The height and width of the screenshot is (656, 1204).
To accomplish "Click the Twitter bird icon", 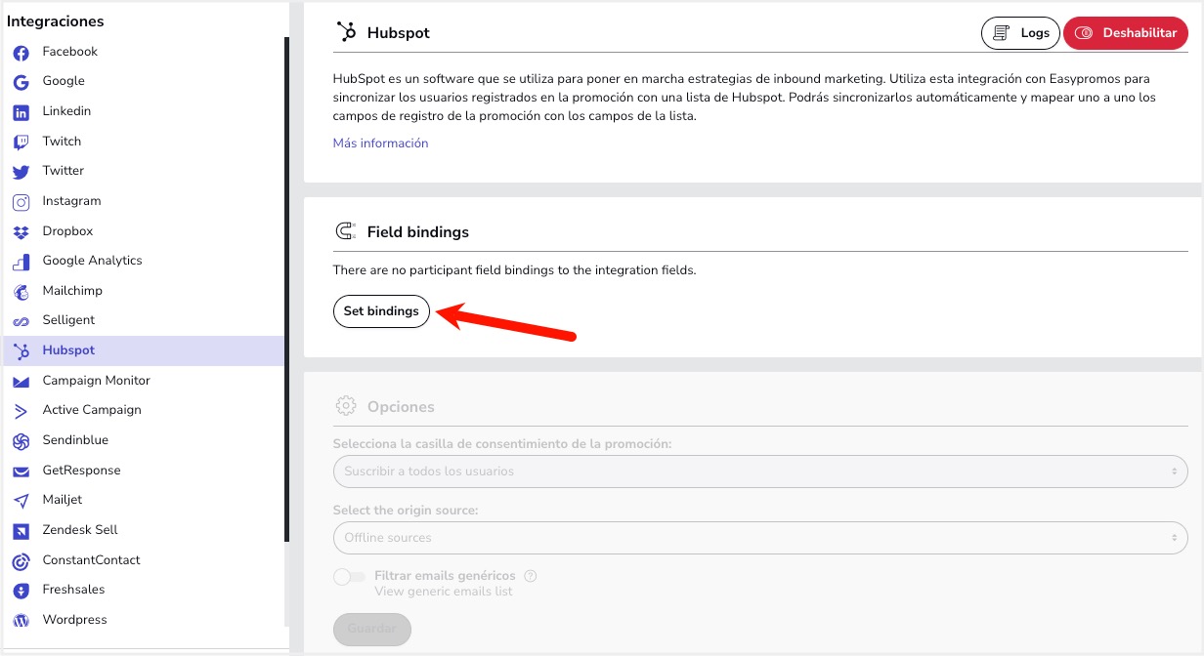I will coord(21,172).
